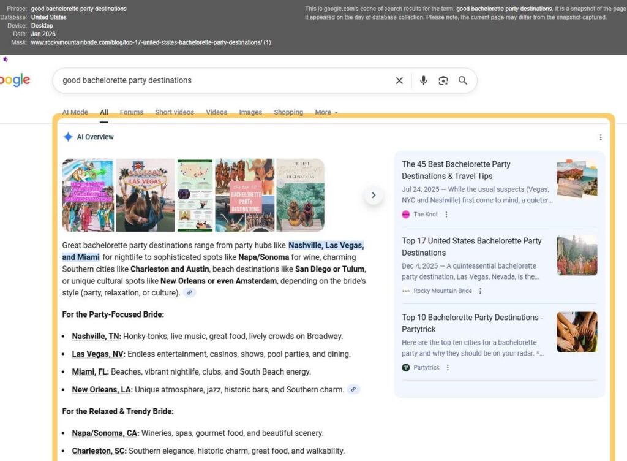The image size is (627, 461).
Task: Switch to the Images tab
Action: coord(250,112)
